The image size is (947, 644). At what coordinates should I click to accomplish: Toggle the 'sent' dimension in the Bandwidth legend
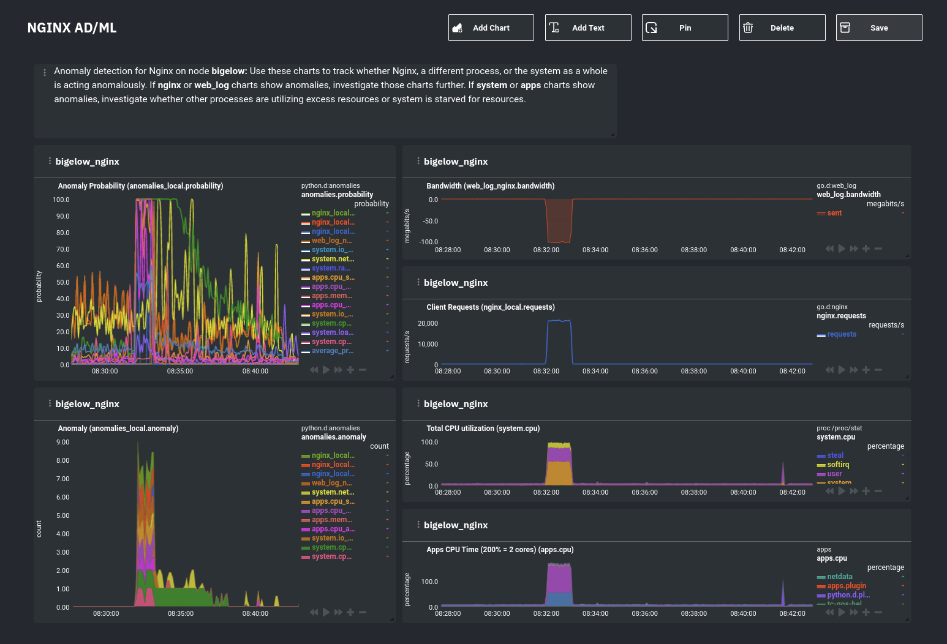click(834, 213)
